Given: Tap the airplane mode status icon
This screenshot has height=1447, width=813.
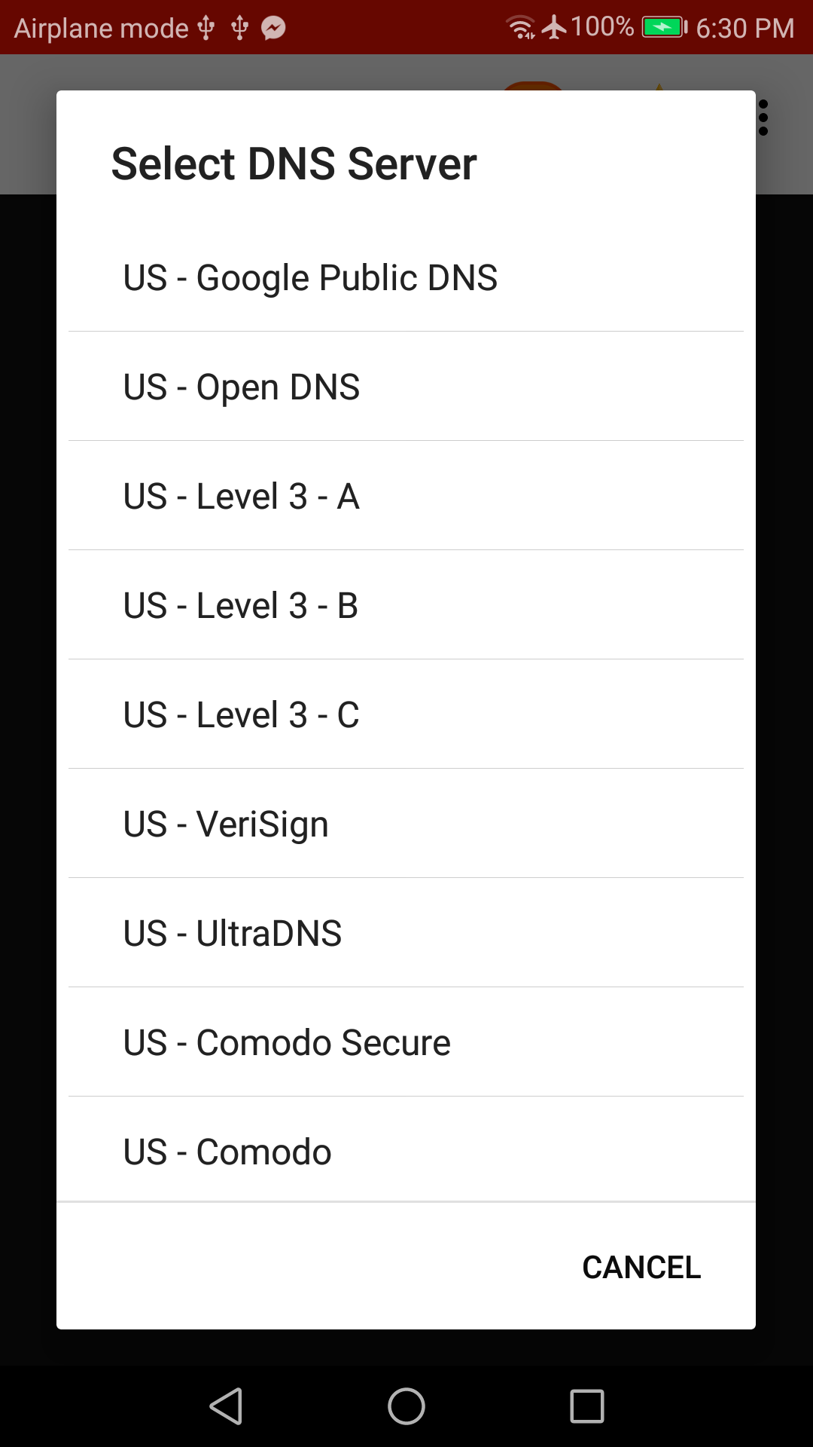Looking at the screenshot, I should point(554,27).
